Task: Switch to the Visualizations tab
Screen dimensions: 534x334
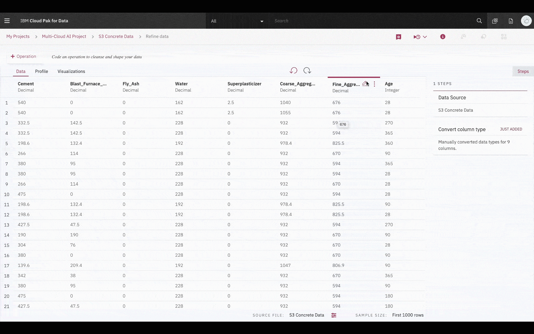Action: pos(71,71)
